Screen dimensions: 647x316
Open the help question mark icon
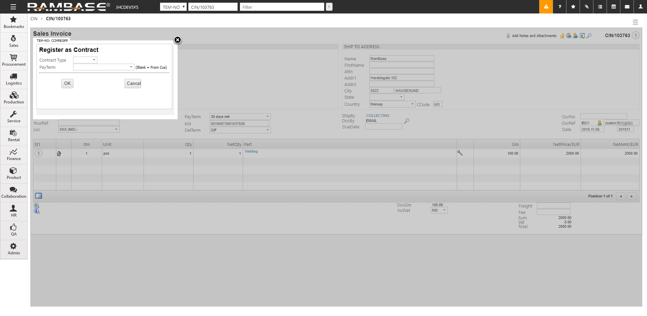pos(560,7)
